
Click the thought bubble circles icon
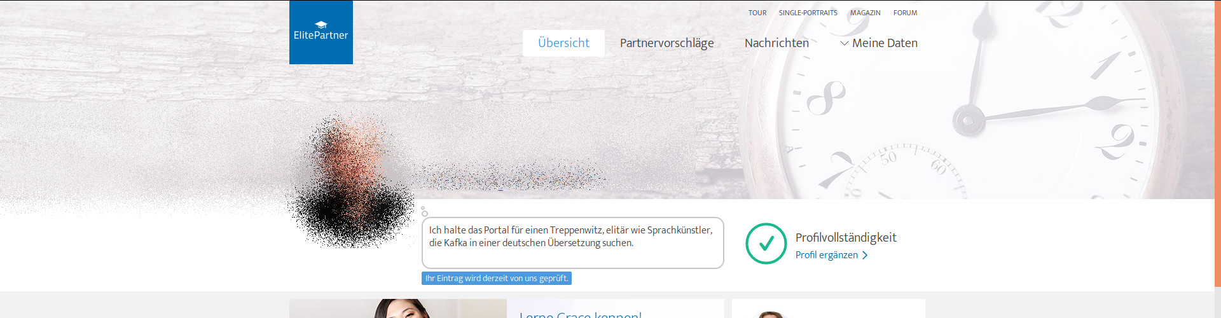(x=424, y=211)
